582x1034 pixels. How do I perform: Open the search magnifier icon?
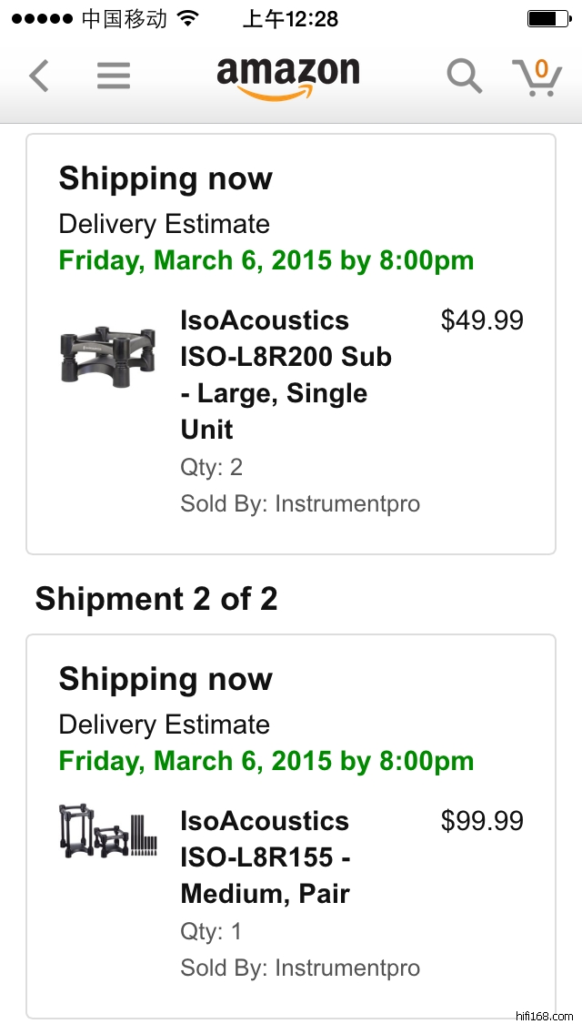click(464, 76)
